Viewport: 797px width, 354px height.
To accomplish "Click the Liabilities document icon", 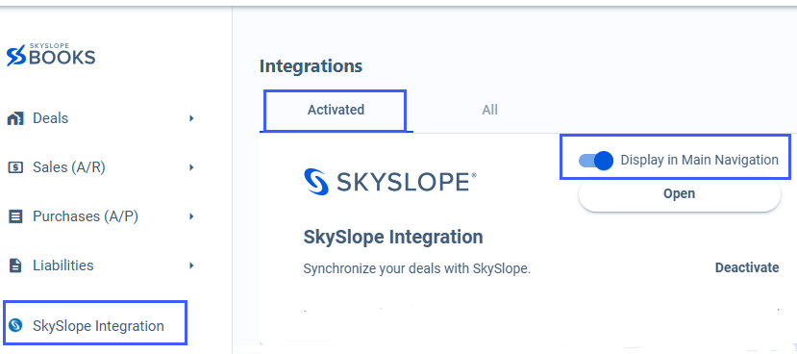I will click(15, 265).
